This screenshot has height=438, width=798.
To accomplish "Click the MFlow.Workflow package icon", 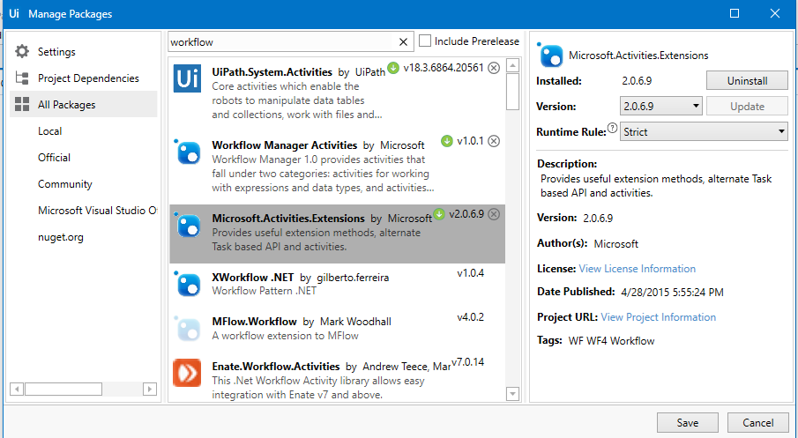I will pos(188,328).
